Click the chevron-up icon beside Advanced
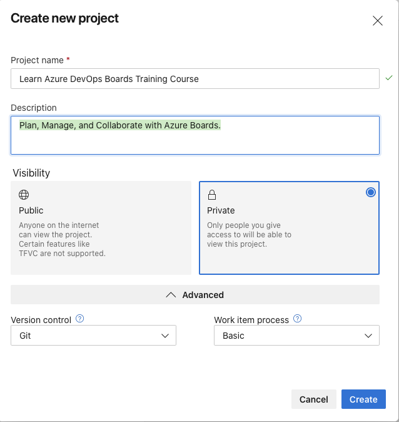399x422 pixels. tap(171, 295)
